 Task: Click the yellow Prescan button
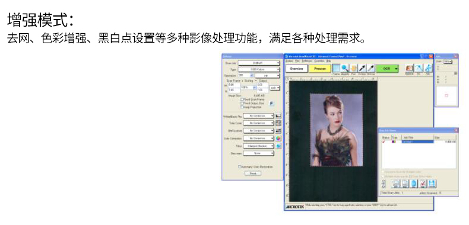(320, 69)
